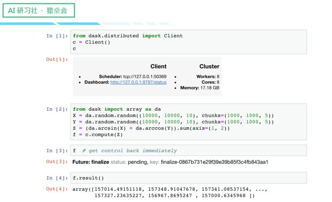Click the array result output text
Image resolution: width=332 pixels, height=202 pixels.
[164, 192]
